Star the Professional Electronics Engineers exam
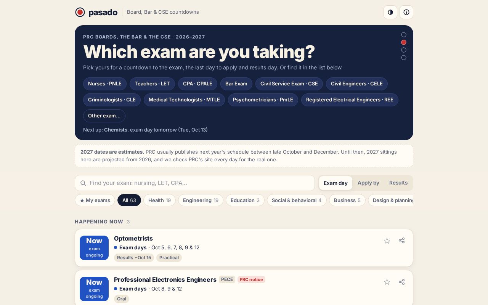This screenshot has height=305, width=488. tap(387, 282)
